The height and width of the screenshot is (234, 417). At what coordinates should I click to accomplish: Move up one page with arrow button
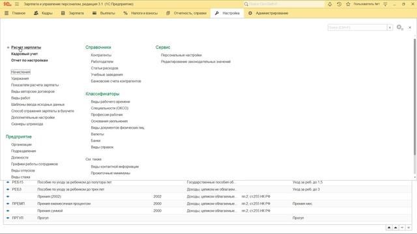pyautogui.click(x=395, y=227)
